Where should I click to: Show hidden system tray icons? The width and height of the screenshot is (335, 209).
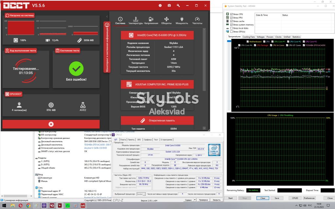coord(296,206)
